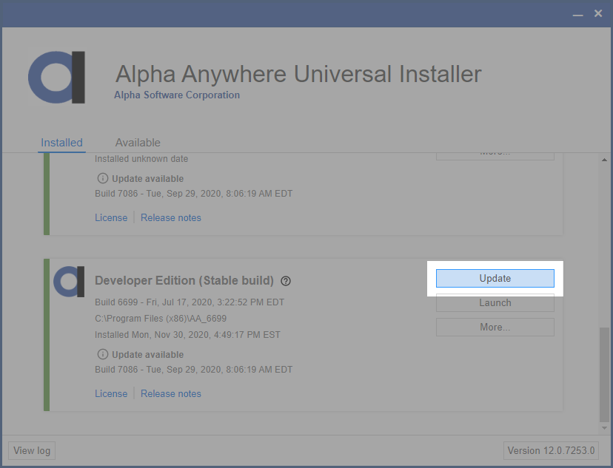Image resolution: width=613 pixels, height=468 pixels.
Task: Select the Installed tab
Action: [x=61, y=143]
